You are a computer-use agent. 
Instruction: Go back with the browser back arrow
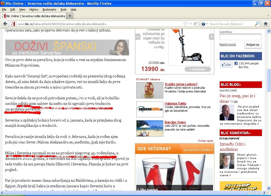[5, 24]
